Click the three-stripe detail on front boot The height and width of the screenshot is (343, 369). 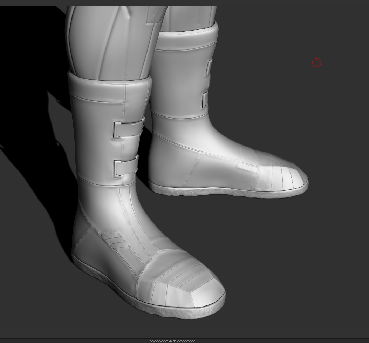(x=114, y=240)
